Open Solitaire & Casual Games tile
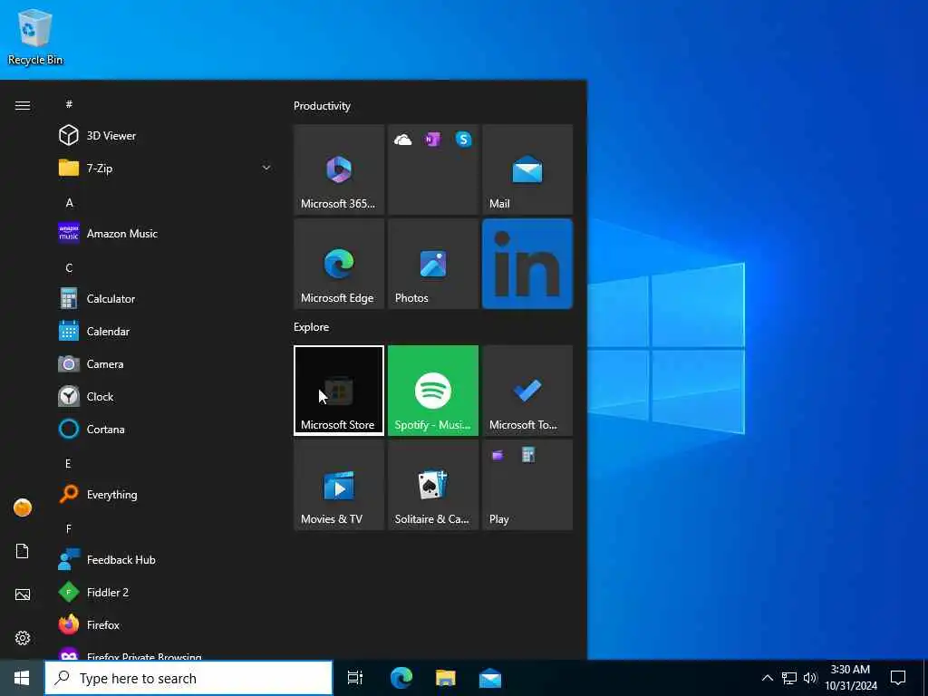The image size is (928, 696). [432, 485]
